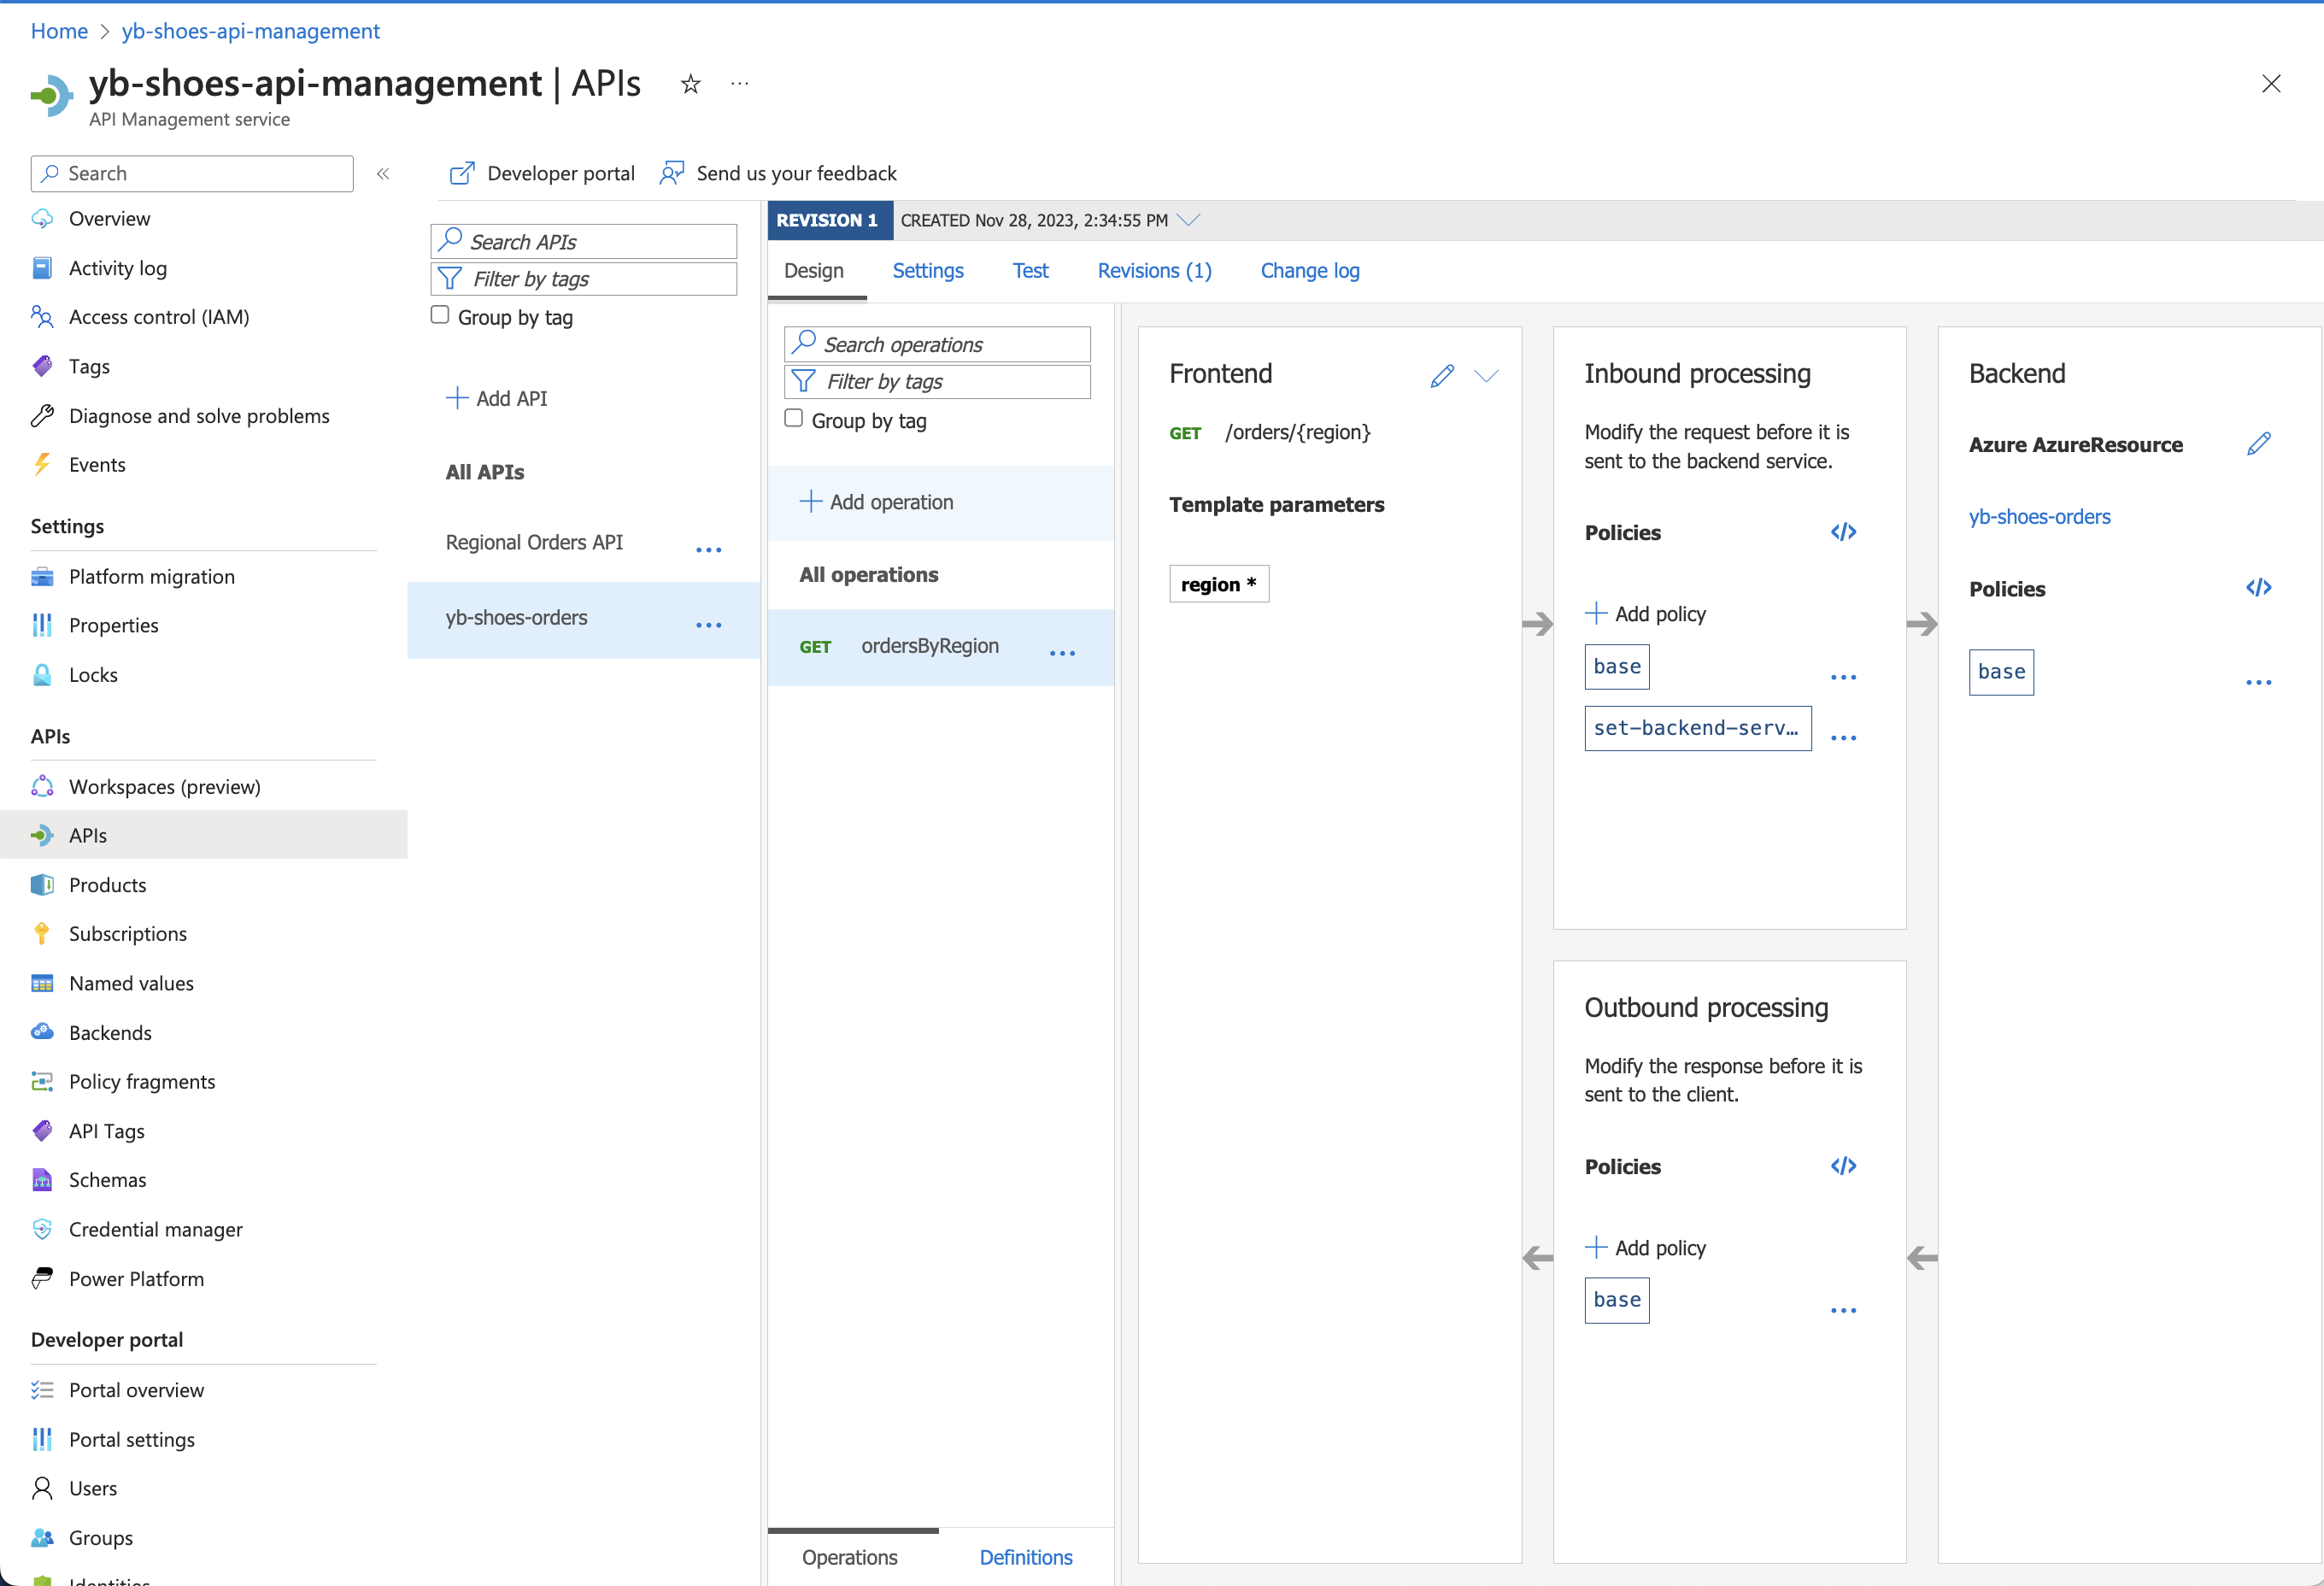Open Policy fragments from the sidebar
2324x1586 pixels.
pyautogui.click(x=141, y=1081)
